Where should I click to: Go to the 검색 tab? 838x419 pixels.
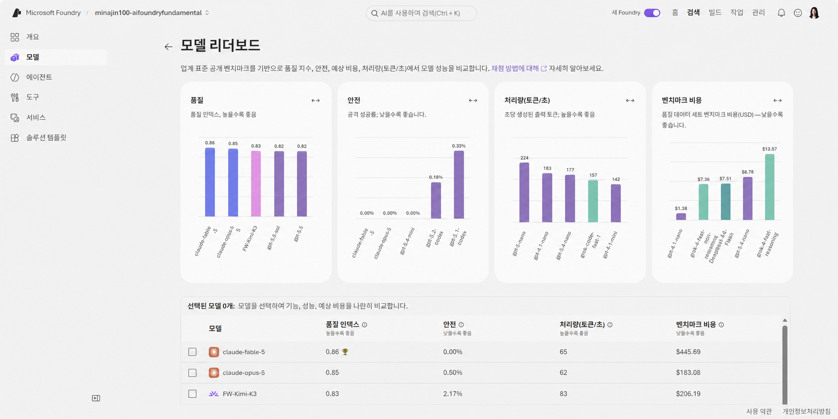[693, 13]
